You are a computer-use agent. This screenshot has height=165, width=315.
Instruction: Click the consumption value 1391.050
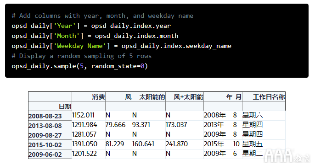click(84, 144)
